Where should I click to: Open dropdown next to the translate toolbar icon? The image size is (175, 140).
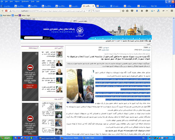154,11
